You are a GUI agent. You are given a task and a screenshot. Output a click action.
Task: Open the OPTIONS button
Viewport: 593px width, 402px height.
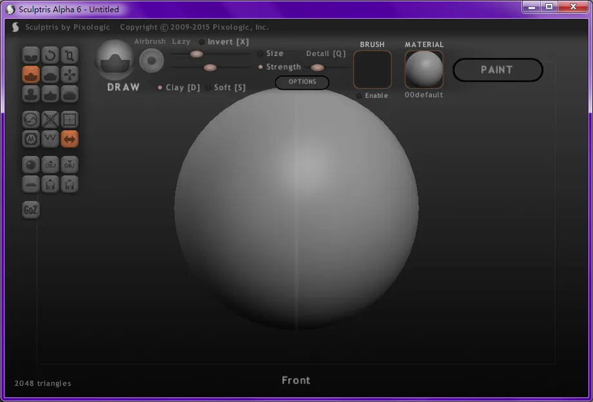302,82
